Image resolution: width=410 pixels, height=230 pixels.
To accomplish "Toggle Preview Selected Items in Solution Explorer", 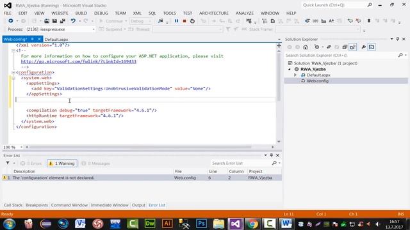I will pos(372,47).
